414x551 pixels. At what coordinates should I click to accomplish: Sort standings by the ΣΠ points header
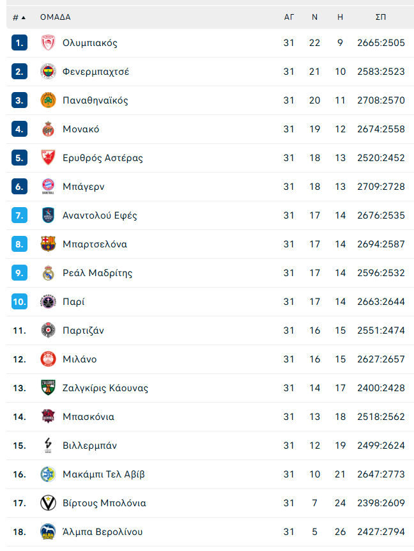(x=381, y=17)
